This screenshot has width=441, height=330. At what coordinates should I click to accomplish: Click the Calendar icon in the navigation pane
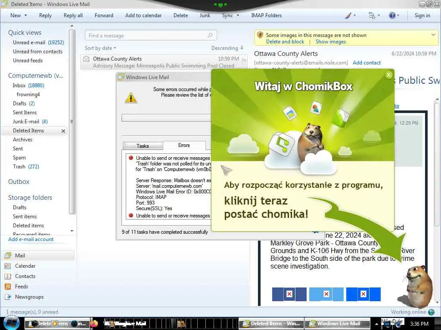[x=8, y=266]
